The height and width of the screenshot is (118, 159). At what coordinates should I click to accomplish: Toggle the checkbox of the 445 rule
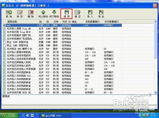(x=4, y=25)
